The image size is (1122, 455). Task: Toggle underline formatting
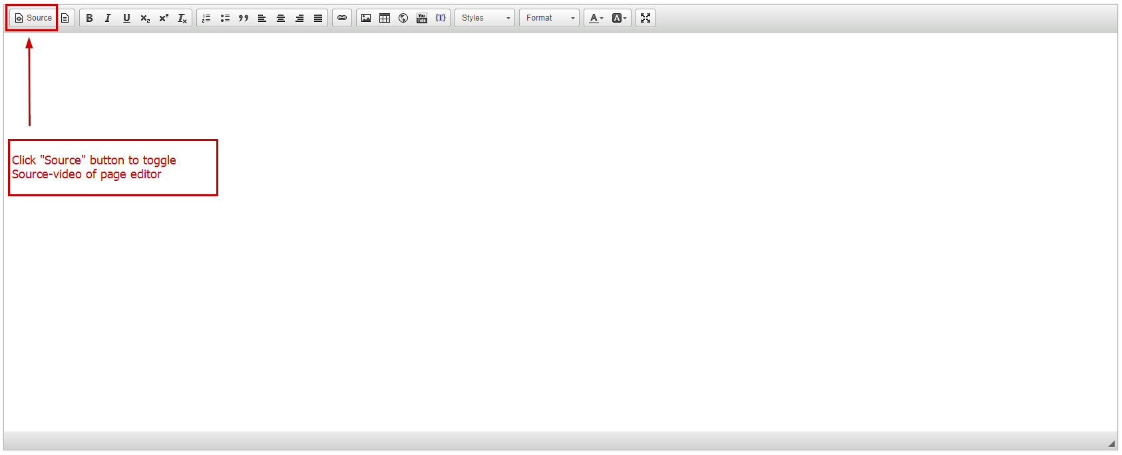click(x=126, y=18)
